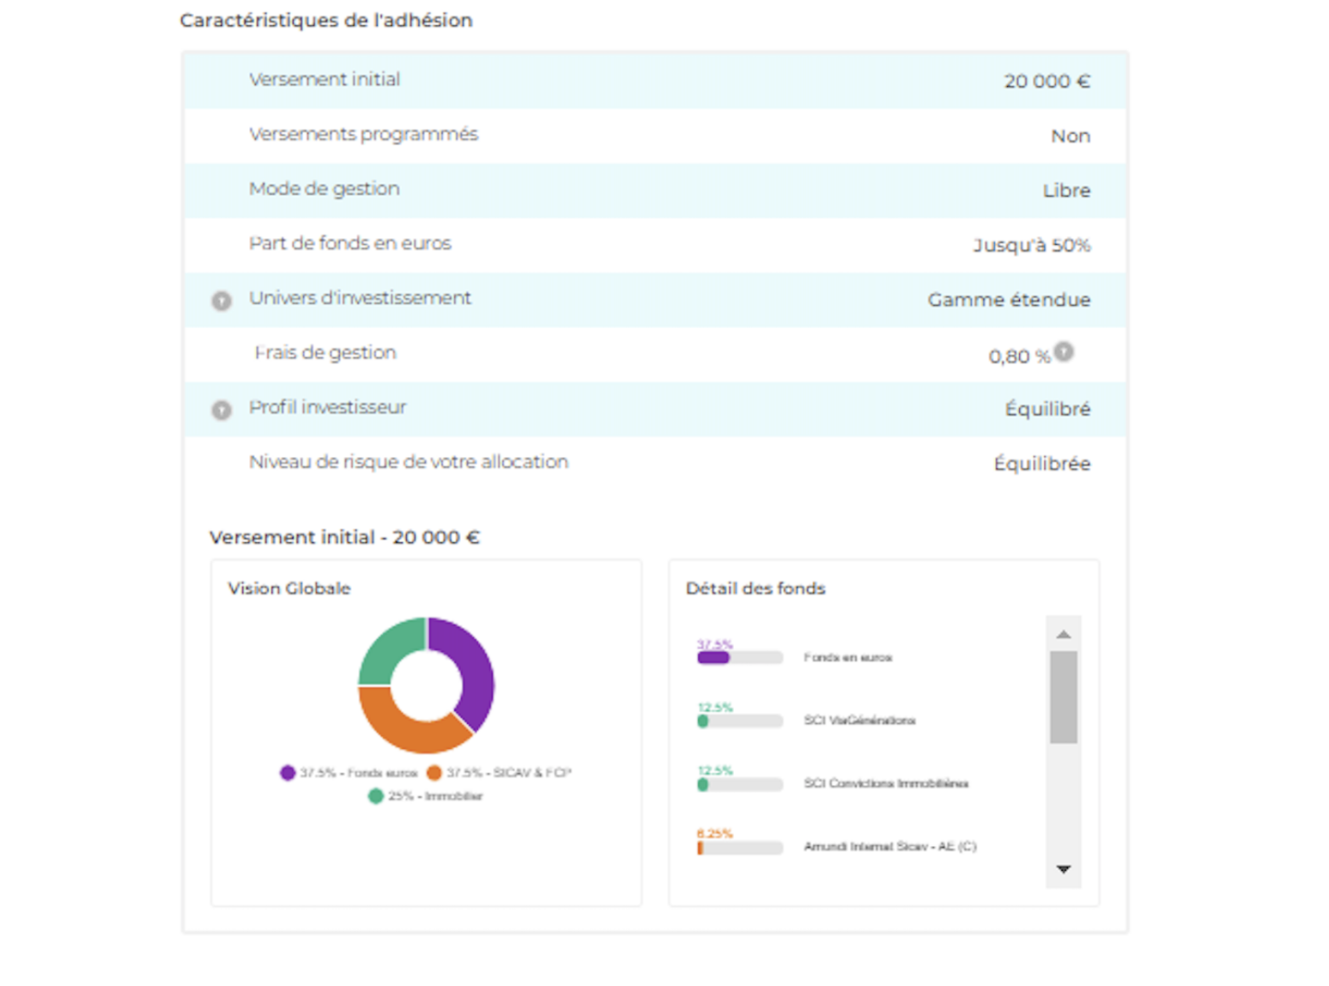Click down arrow in Détail des fonds
This screenshot has width=1329, height=986.
tap(1063, 869)
